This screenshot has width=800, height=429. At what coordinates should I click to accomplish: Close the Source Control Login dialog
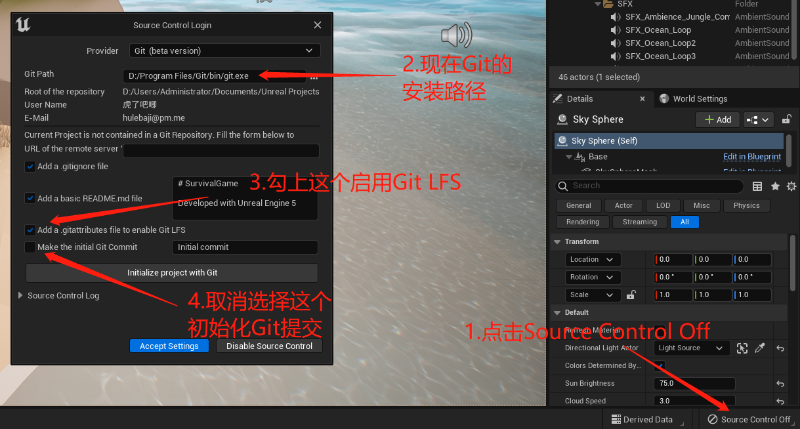318,25
